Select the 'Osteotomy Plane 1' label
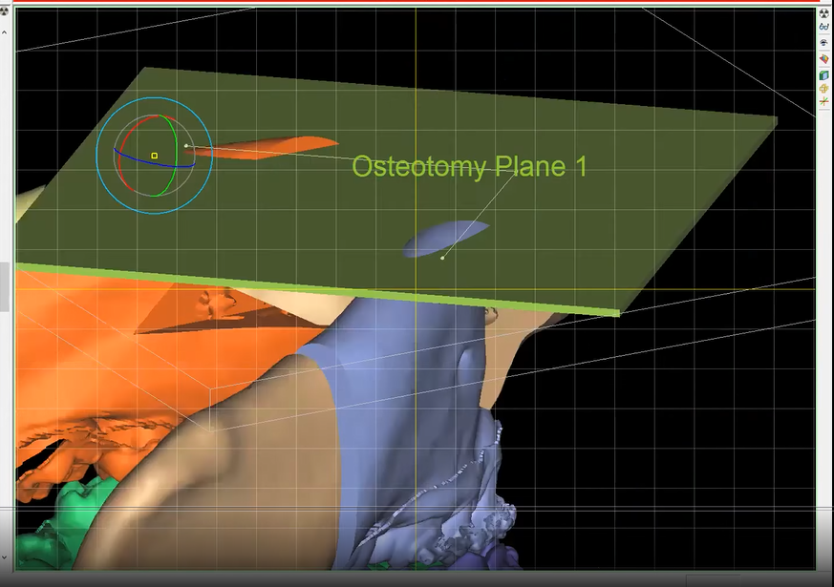The image size is (834, 587). (470, 167)
